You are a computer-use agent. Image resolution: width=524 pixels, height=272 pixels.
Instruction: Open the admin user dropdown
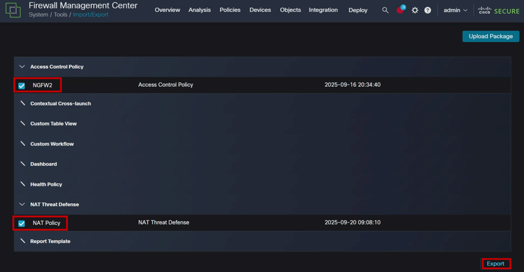[455, 10]
